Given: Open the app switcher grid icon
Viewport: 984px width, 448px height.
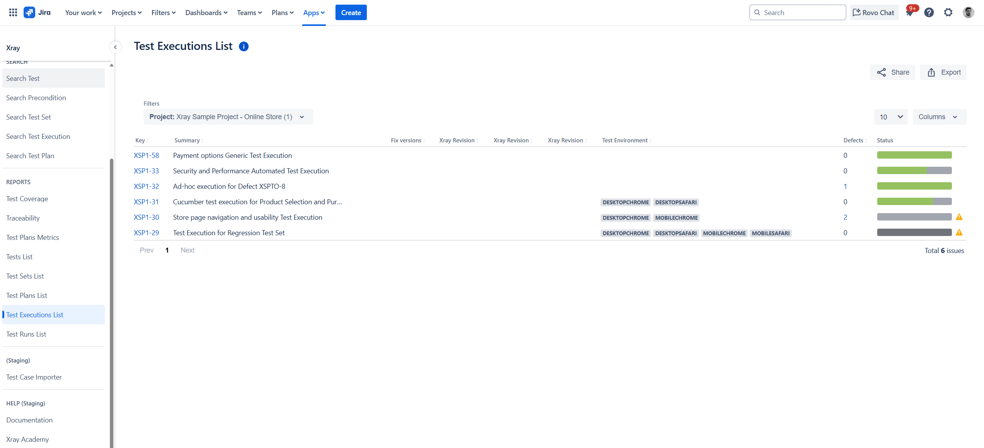Looking at the screenshot, I should 13,12.
